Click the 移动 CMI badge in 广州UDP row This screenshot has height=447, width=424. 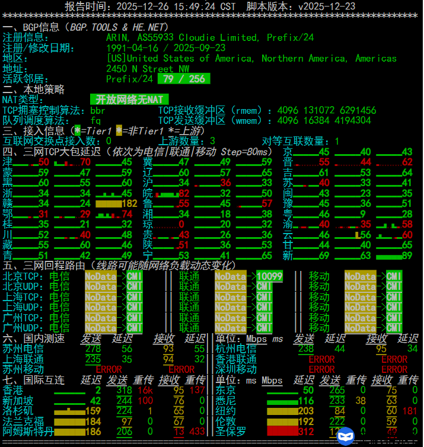pyautogui.click(x=394, y=328)
